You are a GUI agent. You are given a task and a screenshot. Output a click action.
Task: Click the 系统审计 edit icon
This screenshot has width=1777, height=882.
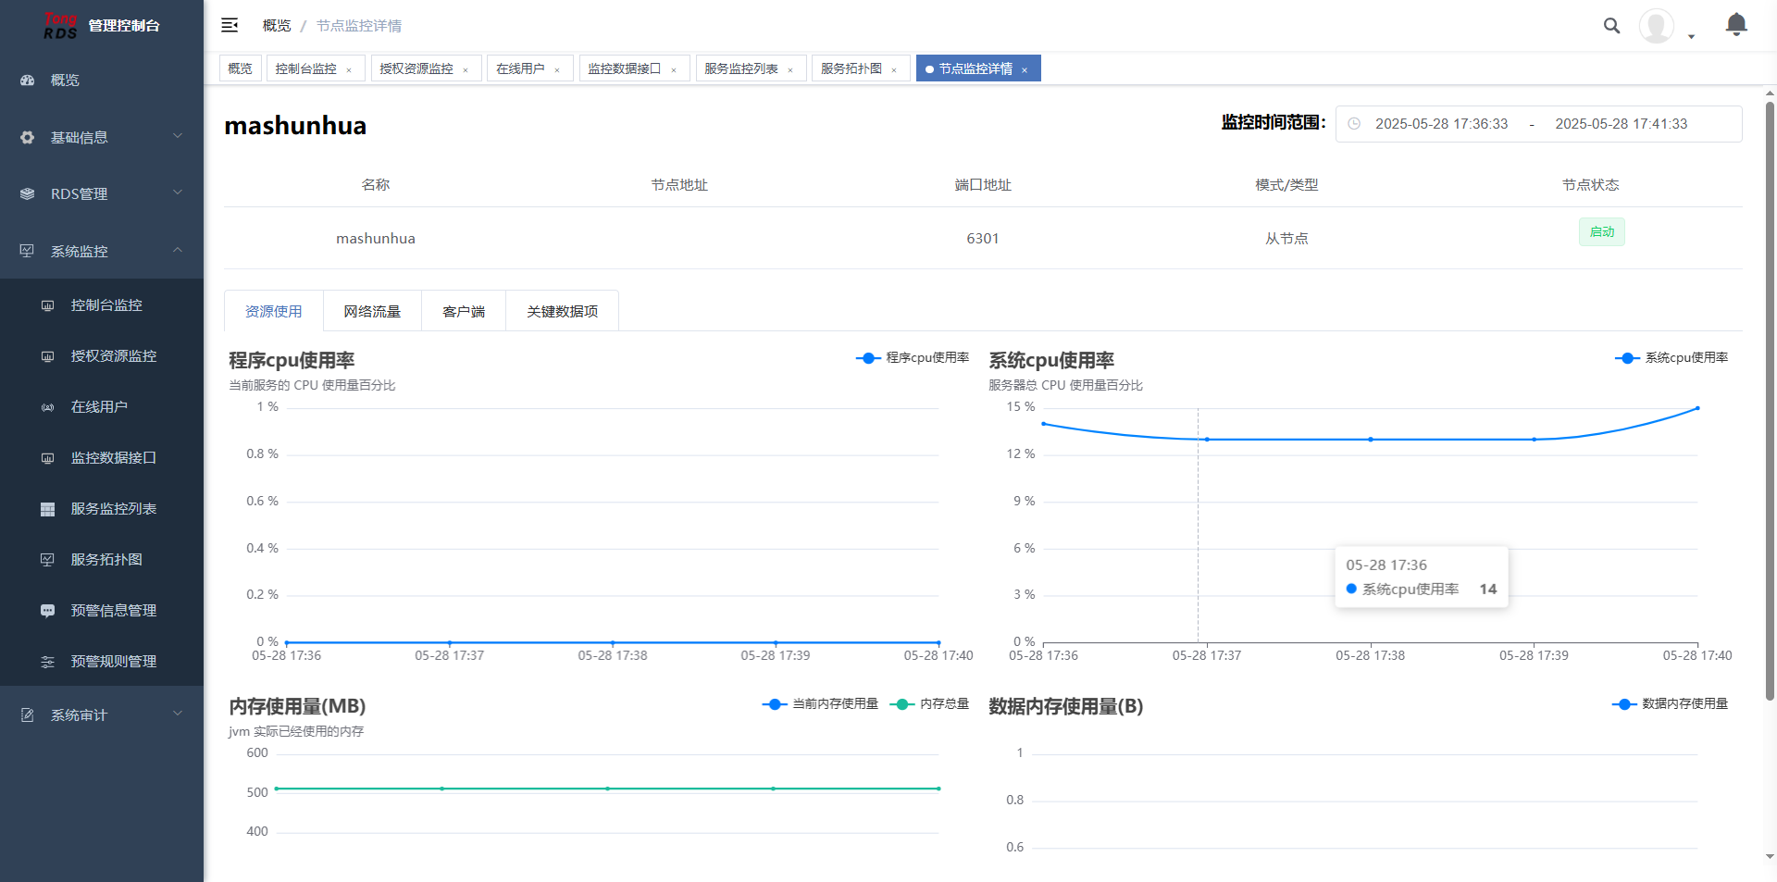click(28, 715)
